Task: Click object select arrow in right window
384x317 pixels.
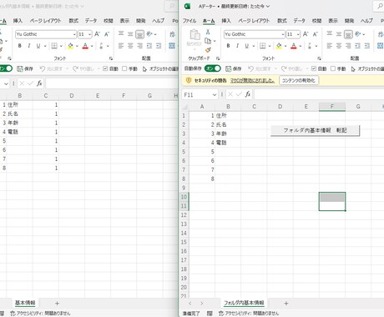Action: [x=353, y=68]
